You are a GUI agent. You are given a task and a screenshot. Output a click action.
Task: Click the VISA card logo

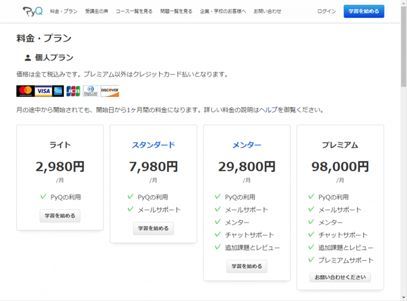(44, 91)
